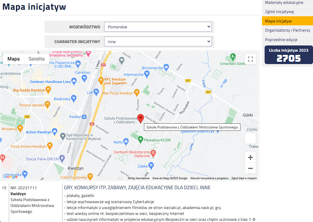
Task: Click the Stokrotka shopping pin
Action: click(x=25, y=174)
